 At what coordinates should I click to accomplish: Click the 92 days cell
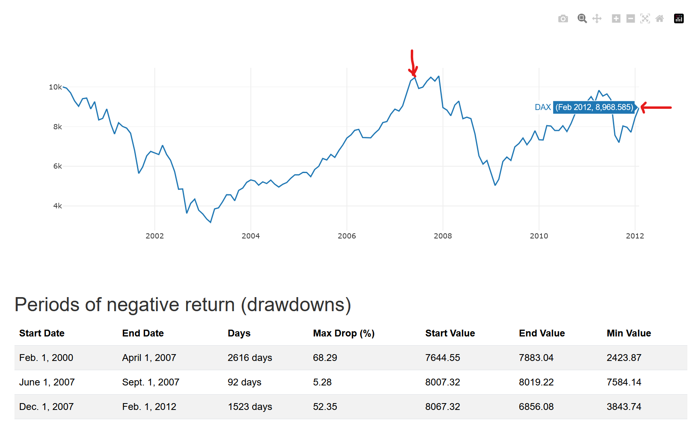[244, 382]
